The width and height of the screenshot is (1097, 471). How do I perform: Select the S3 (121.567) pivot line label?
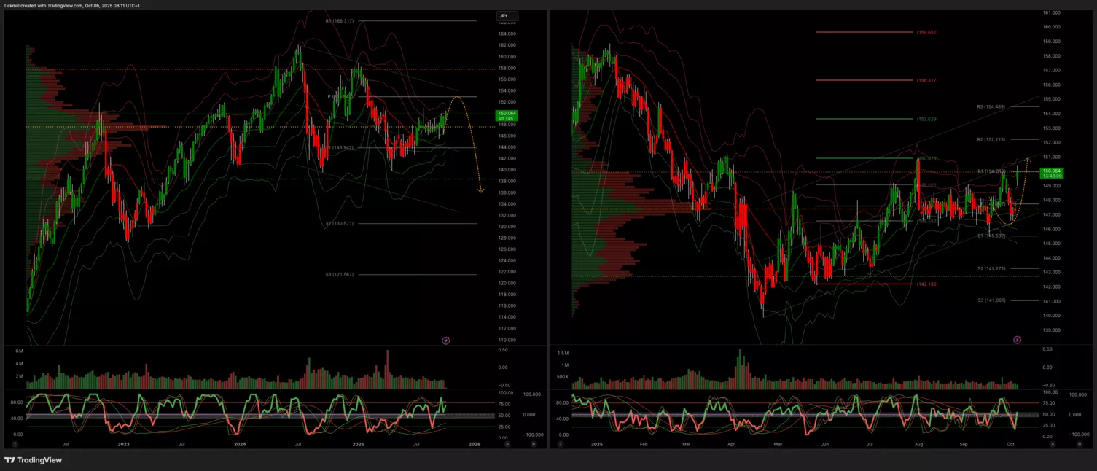tap(339, 274)
